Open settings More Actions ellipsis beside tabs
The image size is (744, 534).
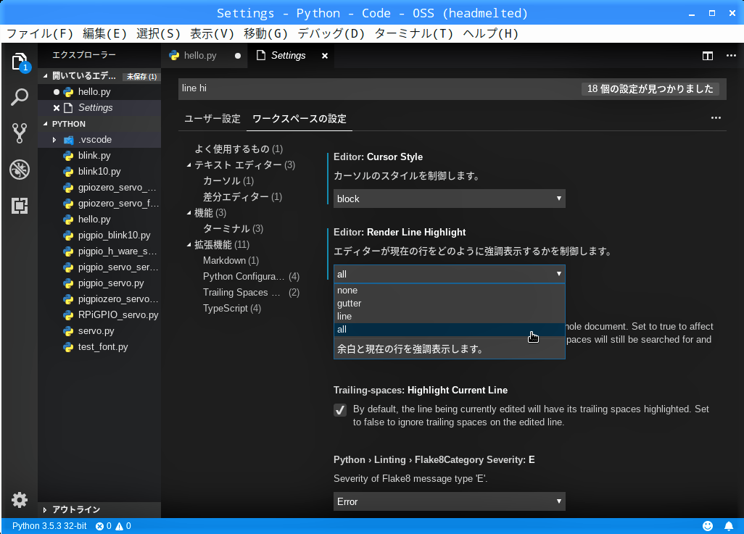point(716,117)
